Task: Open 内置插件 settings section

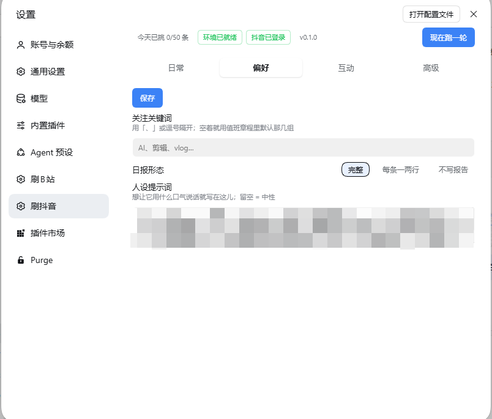Action: (59, 125)
